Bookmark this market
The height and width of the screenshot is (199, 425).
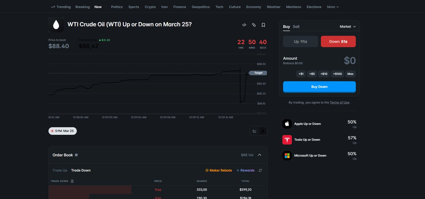pos(263,25)
